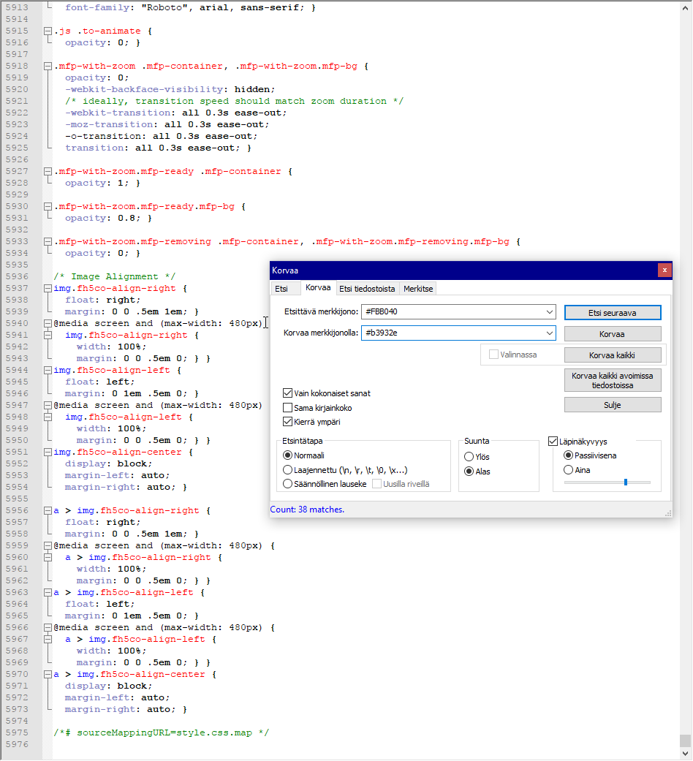Viewport: 693px width, 761px height.
Task: Collapse the fold at line 5927
Action: [x=48, y=171]
